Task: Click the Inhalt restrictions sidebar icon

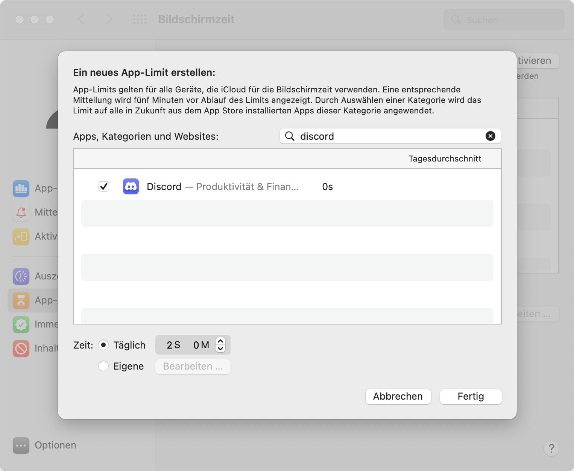Action: click(x=21, y=348)
